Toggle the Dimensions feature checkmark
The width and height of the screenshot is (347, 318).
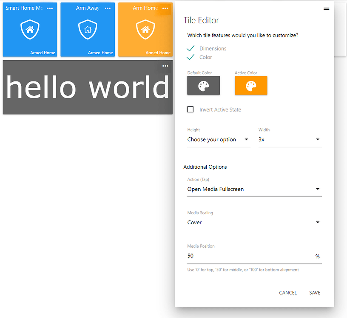pyautogui.click(x=191, y=48)
